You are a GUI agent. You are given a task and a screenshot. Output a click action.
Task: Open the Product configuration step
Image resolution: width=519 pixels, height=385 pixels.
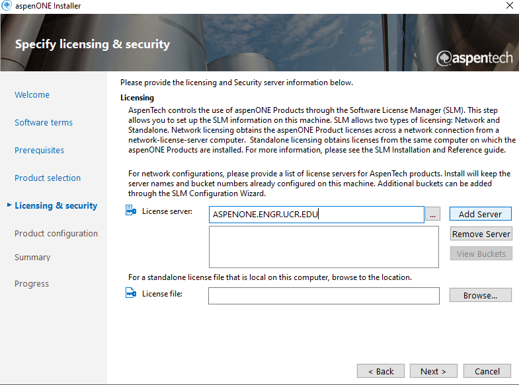pyautogui.click(x=56, y=234)
